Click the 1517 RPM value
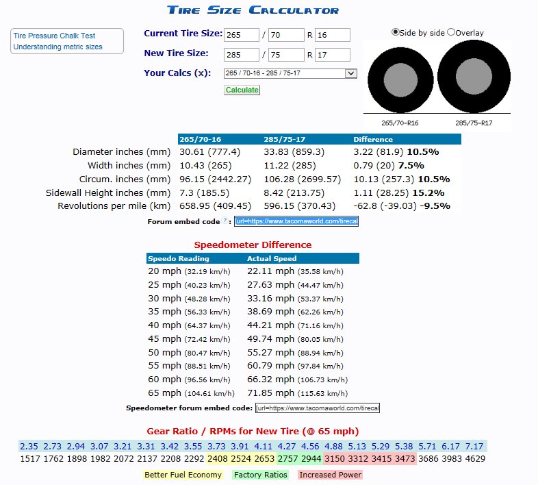Viewport: 538px width, 485px height. click(30, 459)
